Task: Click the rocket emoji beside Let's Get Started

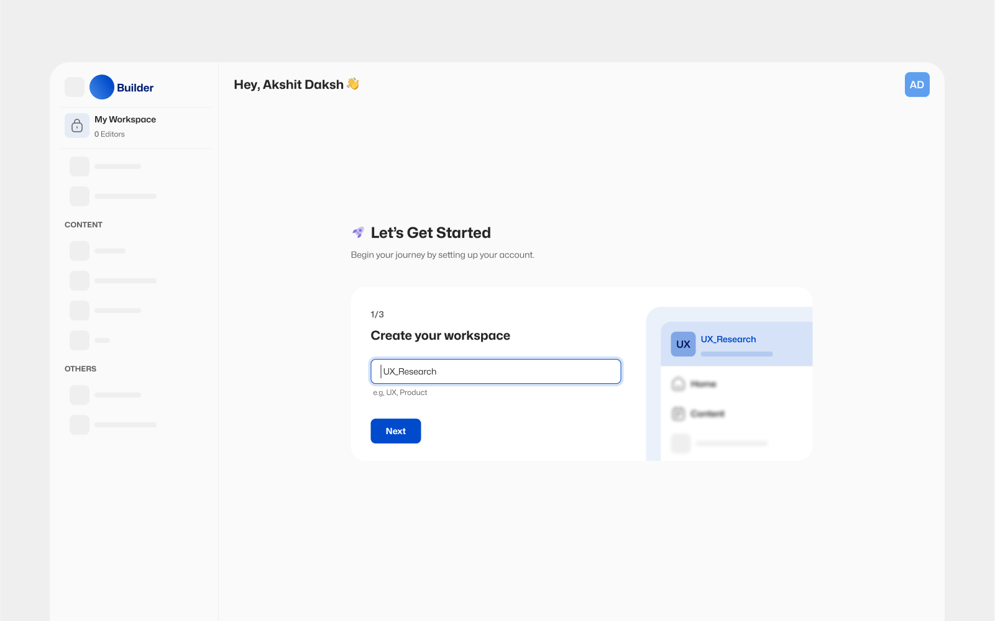Action: 357,233
